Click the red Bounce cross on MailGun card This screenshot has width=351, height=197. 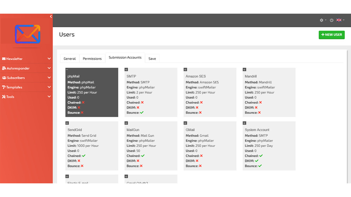click(141, 166)
